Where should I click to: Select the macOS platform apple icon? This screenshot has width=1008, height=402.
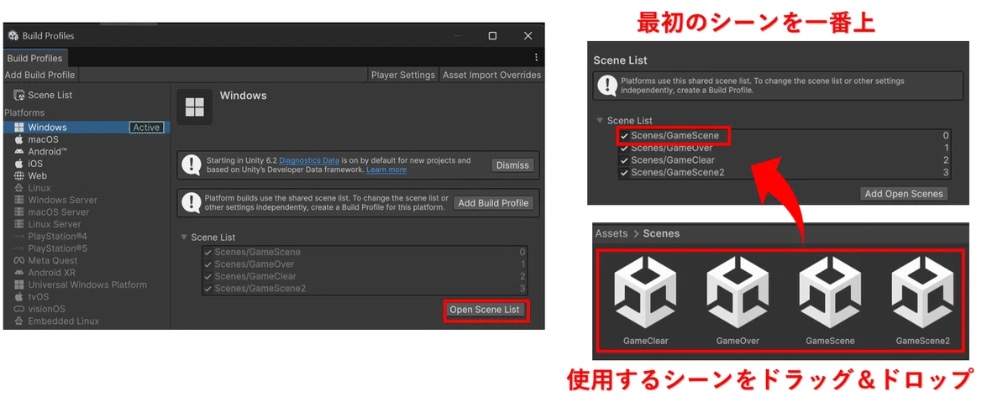[19, 139]
